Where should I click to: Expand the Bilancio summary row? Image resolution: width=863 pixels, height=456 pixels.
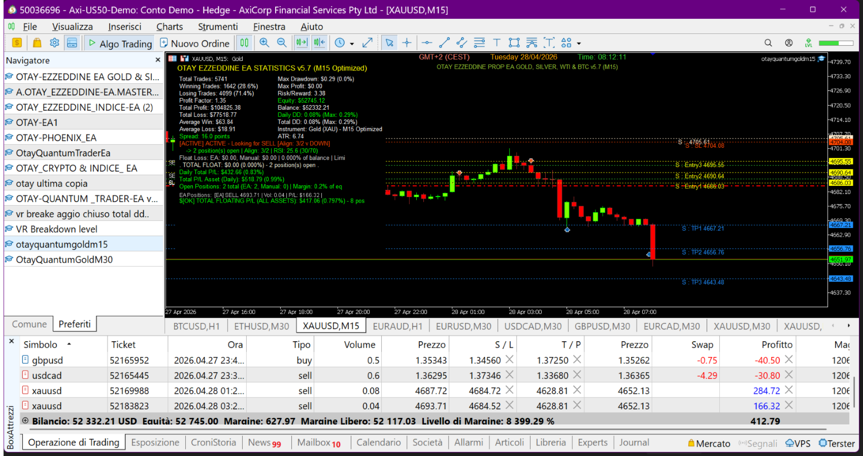tap(25, 420)
